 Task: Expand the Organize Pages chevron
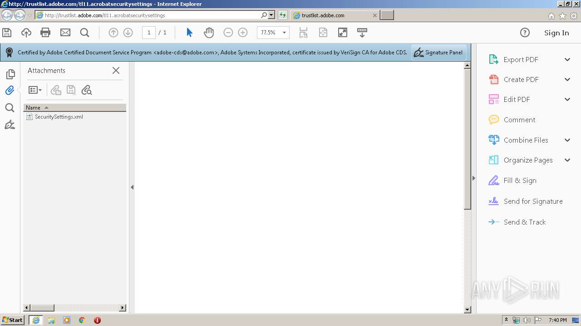point(567,160)
